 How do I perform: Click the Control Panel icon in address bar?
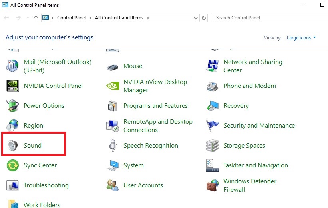pyautogui.click(x=46, y=17)
